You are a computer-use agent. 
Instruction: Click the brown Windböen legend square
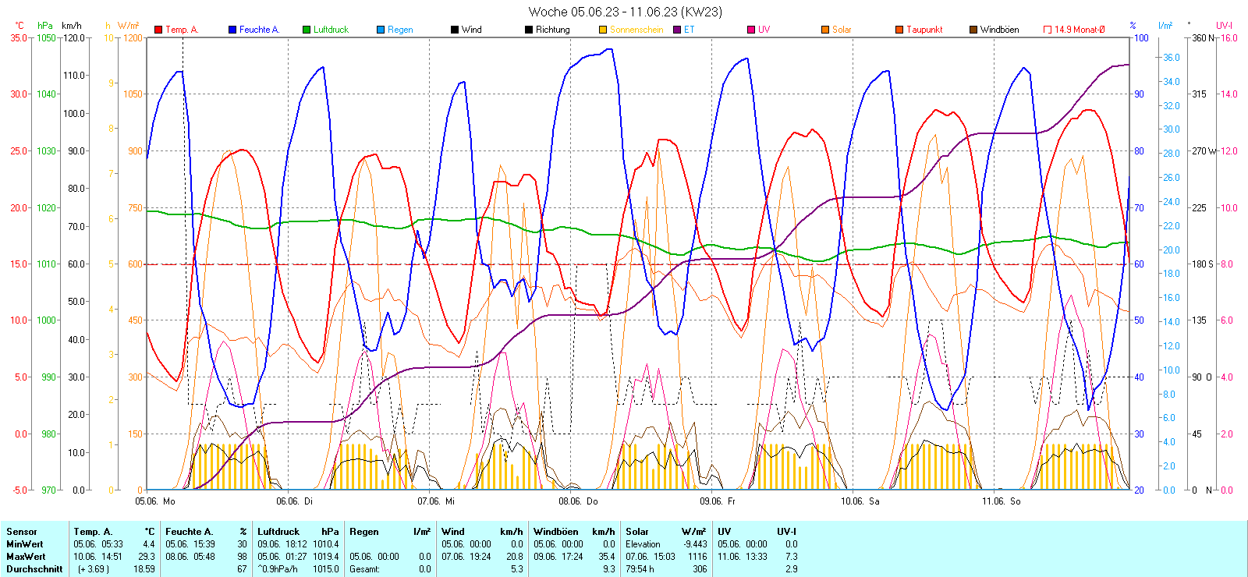coord(973,30)
